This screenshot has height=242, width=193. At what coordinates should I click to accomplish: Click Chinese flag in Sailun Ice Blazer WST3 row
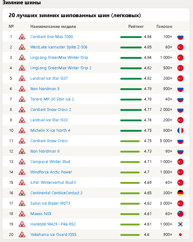point(180,203)
